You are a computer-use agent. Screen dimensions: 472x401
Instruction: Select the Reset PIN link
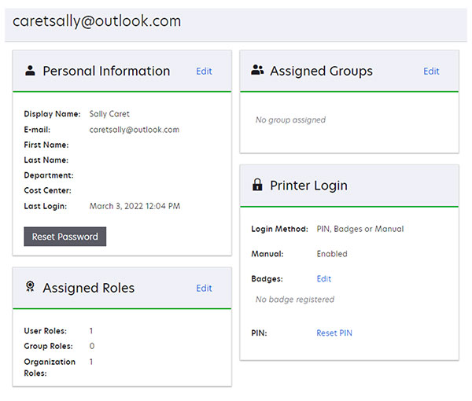tap(334, 333)
